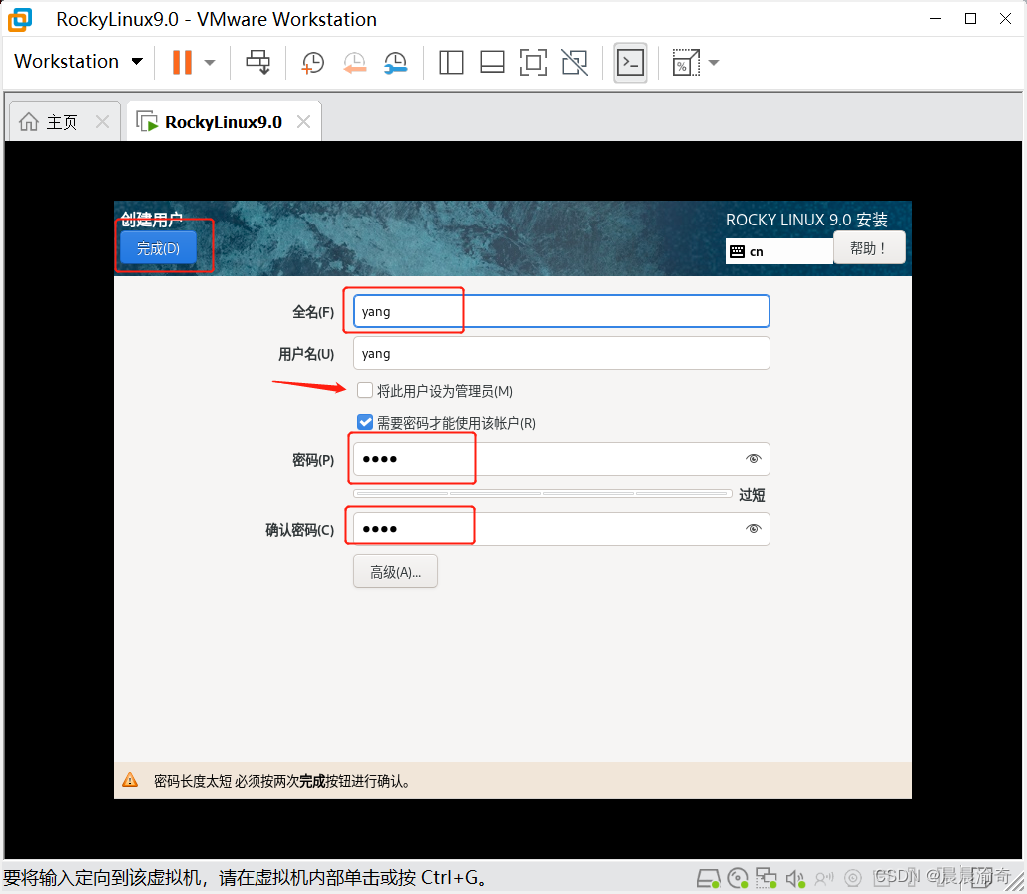Image resolution: width=1027 pixels, height=894 pixels.
Task: Open the snapshot manager icon
Action: pos(395,63)
